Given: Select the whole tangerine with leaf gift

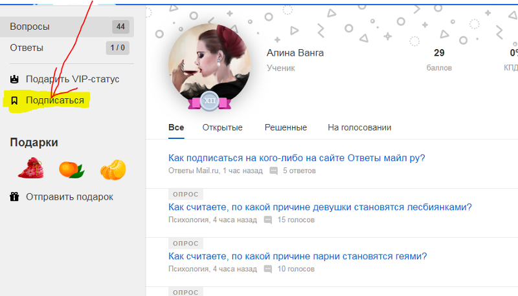Looking at the screenshot, I should point(71,170).
